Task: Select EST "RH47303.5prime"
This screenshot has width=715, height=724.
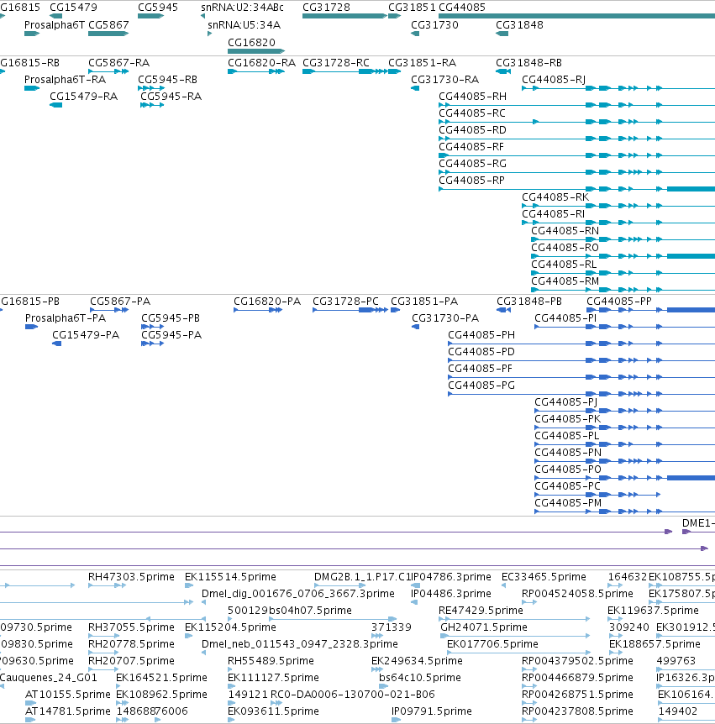Action: coord(131,577)
